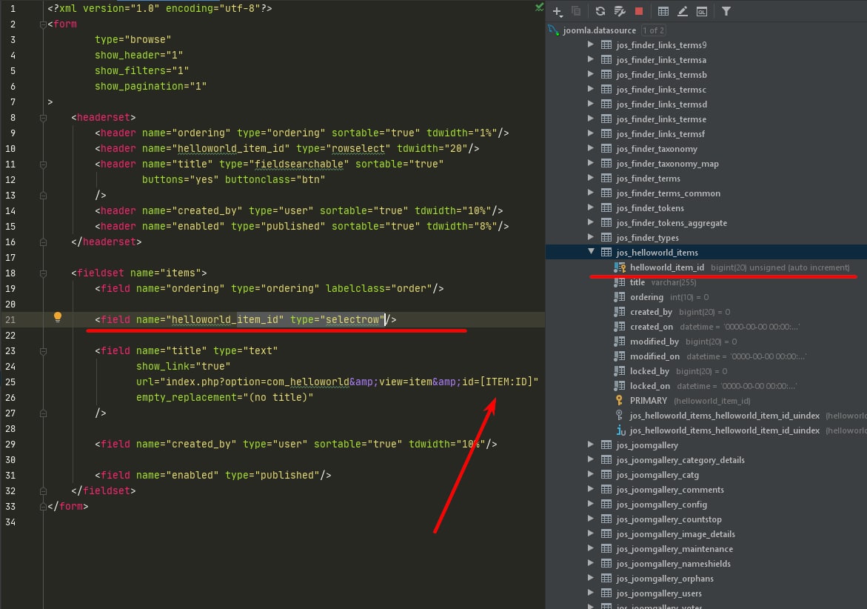Collapse the jos_helloworld_items table

(x=591, y=252)
